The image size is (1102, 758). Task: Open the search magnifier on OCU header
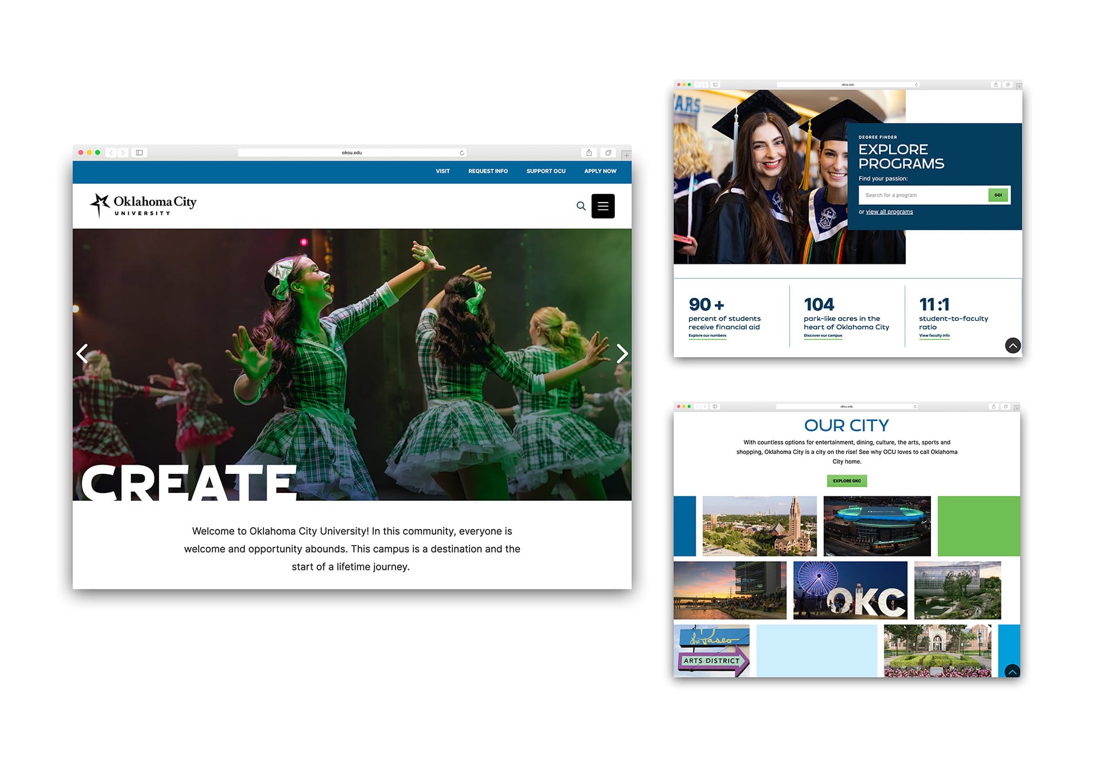tap(581, 206)
